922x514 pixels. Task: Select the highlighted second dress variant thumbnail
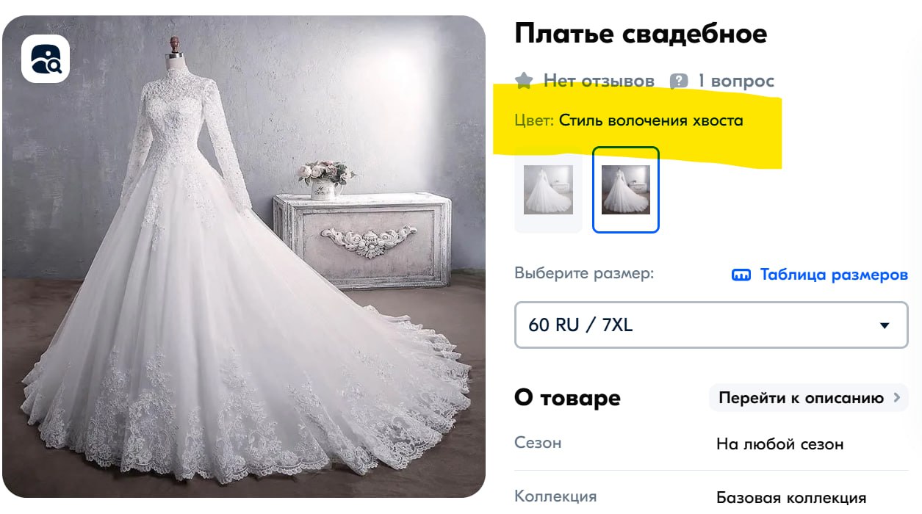[626, 190]
